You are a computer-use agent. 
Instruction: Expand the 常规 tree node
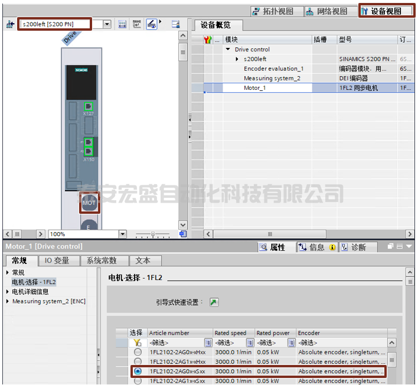[x=8, y=272]
